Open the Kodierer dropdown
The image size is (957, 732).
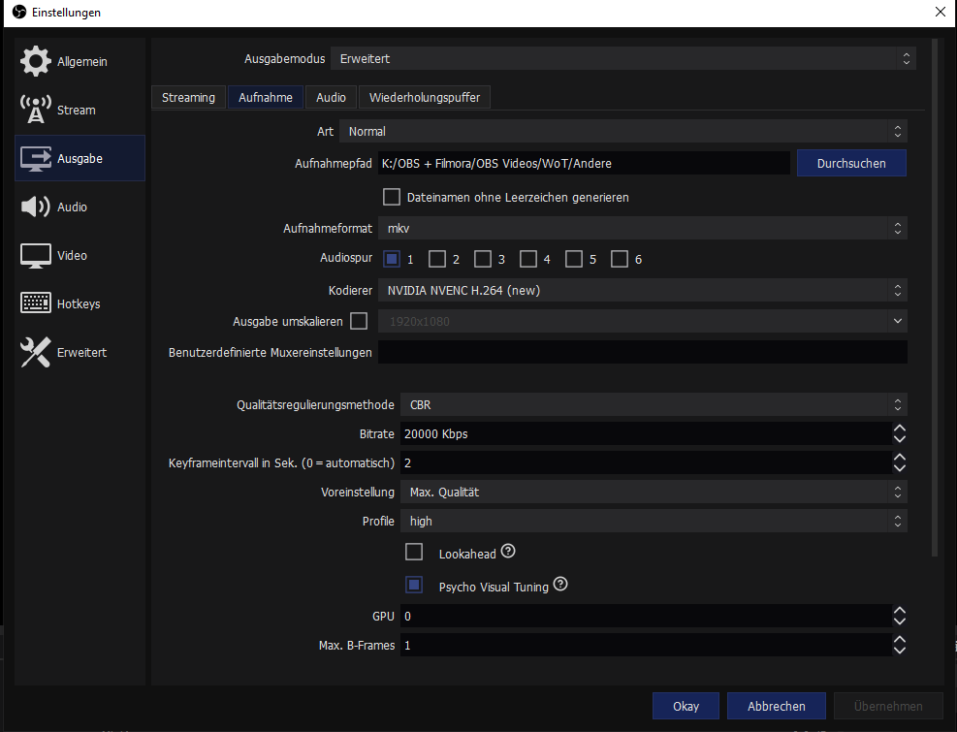coord(642,290)
